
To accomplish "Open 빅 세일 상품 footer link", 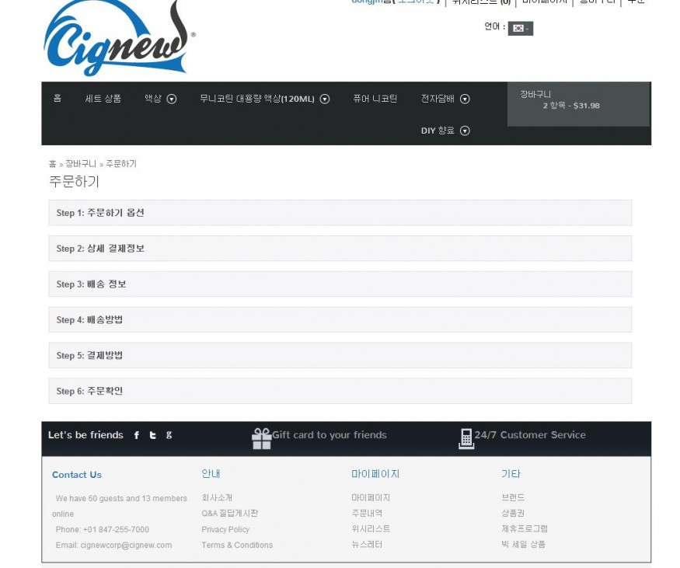I will tap(524, 544).
